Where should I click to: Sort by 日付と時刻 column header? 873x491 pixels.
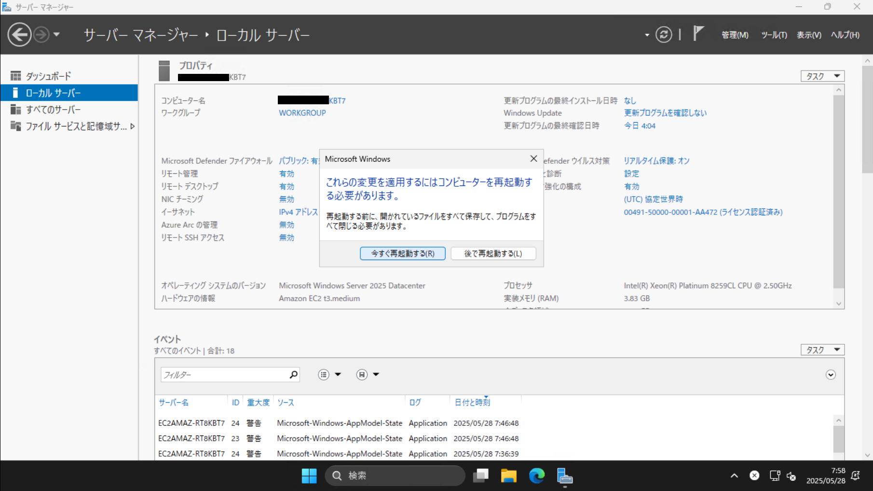pyautogui.click(x=472, y=403)
